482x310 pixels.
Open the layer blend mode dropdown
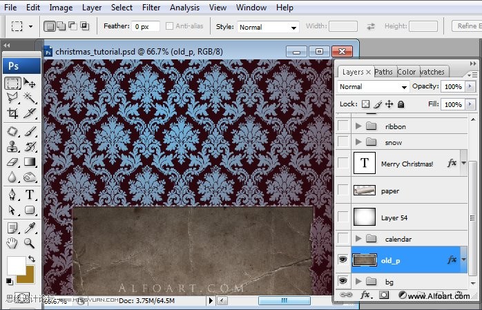[x=374, y=87]
